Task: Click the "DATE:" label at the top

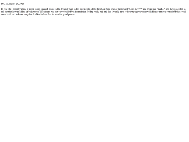Action: point(5,4)
